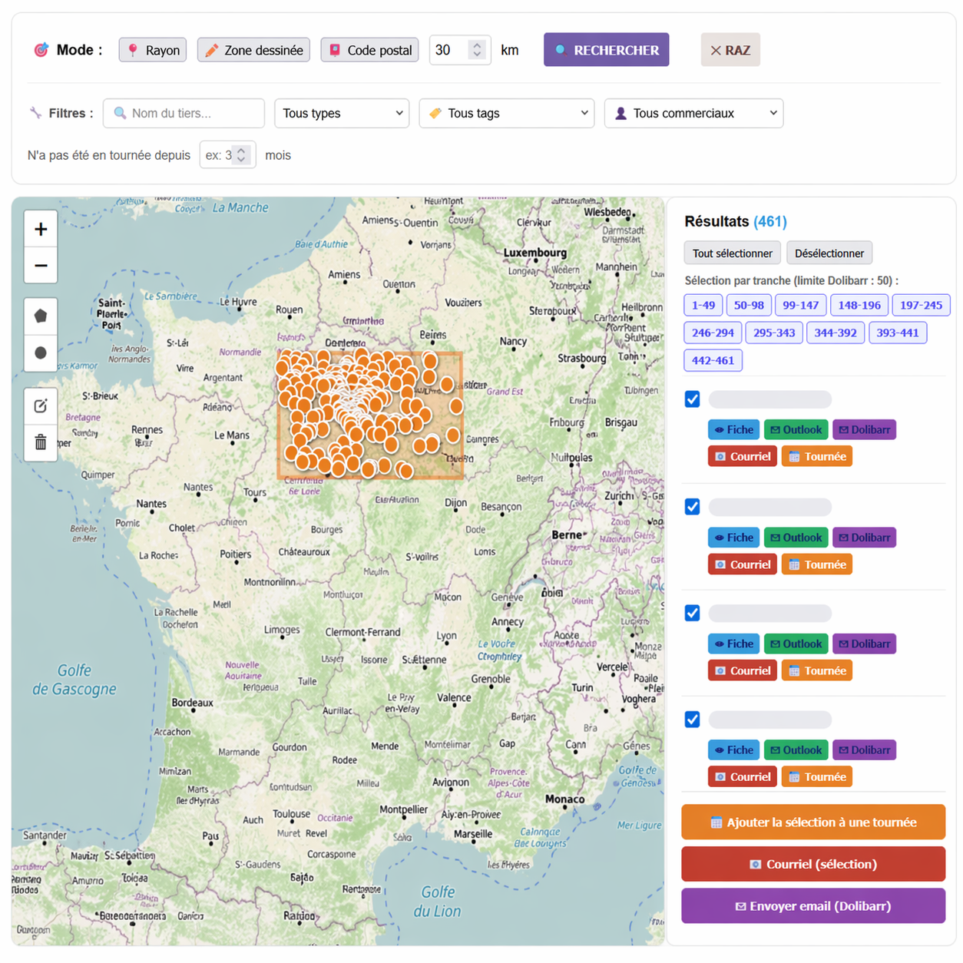Uncheck the second result checkbox

tap(693, 507)
